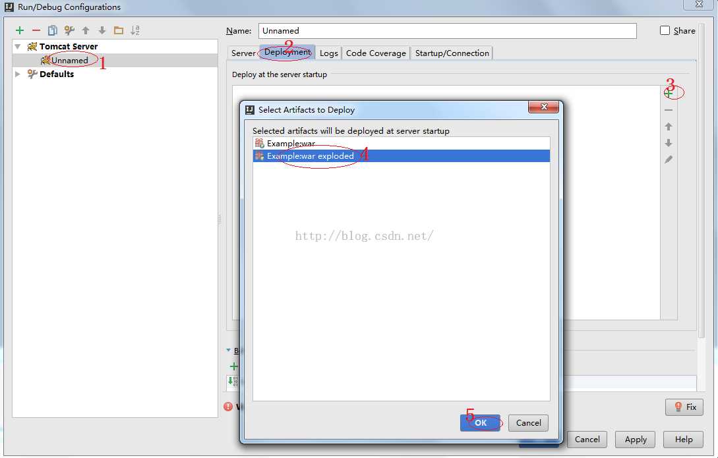Copy the selected configuration
Image resolution: width=718 pixels, height=458 pixels.
pyautogui.click(x=53, y=31)
